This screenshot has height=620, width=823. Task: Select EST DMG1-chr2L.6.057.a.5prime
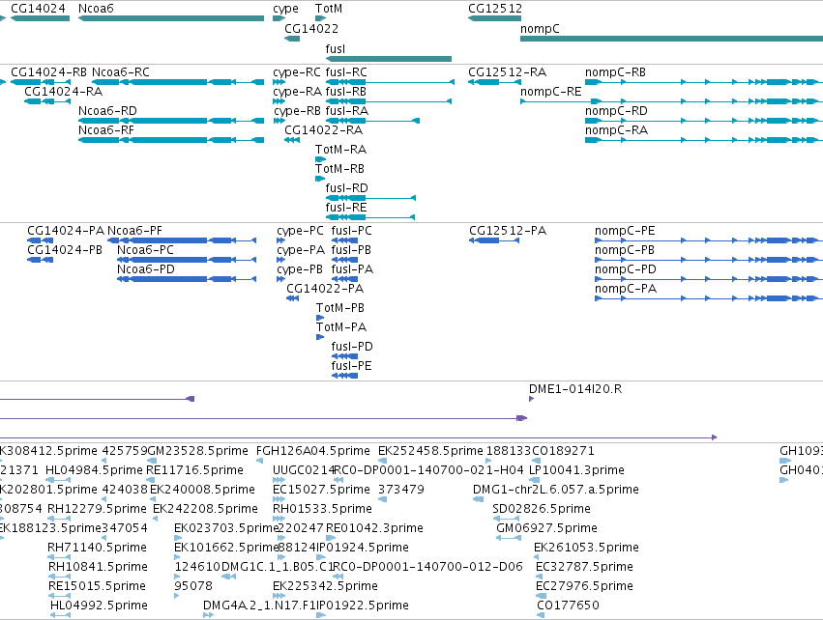(478, 499)
